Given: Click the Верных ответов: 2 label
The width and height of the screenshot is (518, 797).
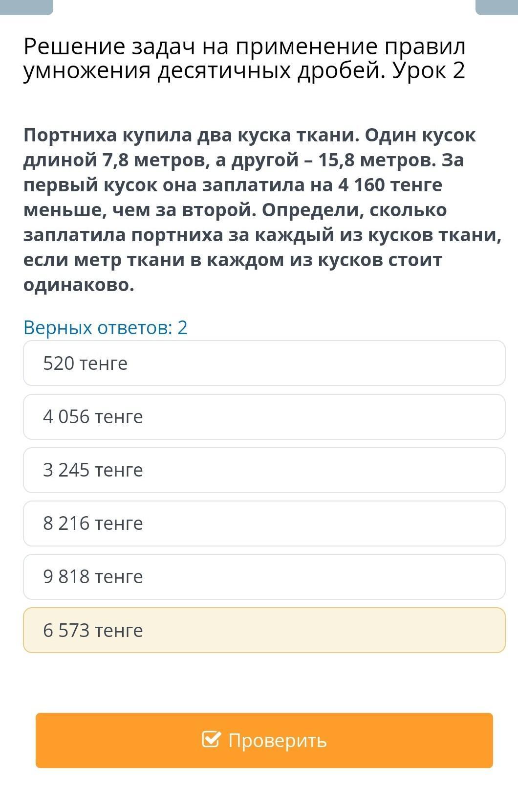Looking at the screenshot, I should [106, 327].
